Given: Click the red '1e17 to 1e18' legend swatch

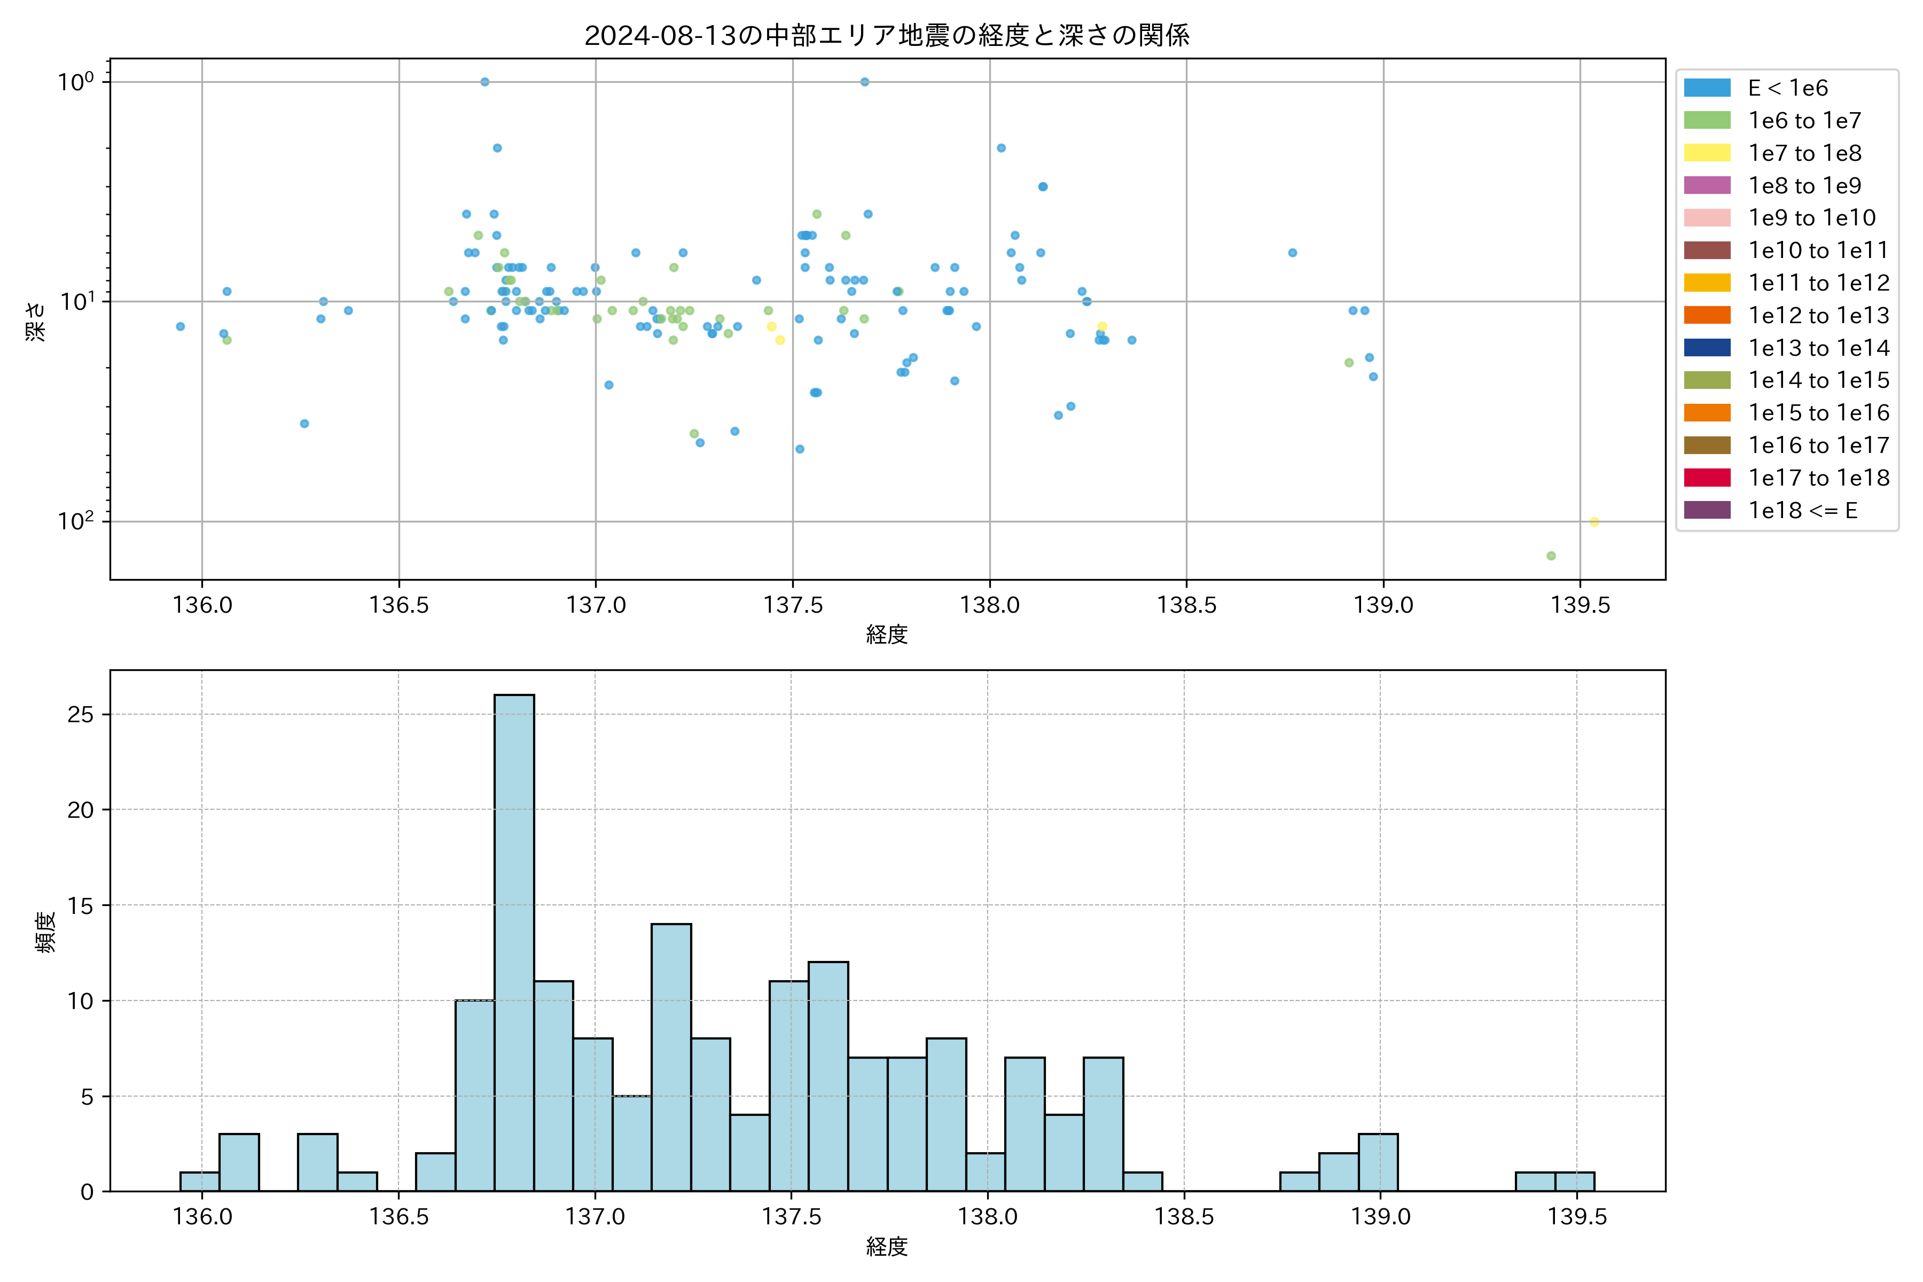Looking at the screenshot, I should tap(1707, 478).
